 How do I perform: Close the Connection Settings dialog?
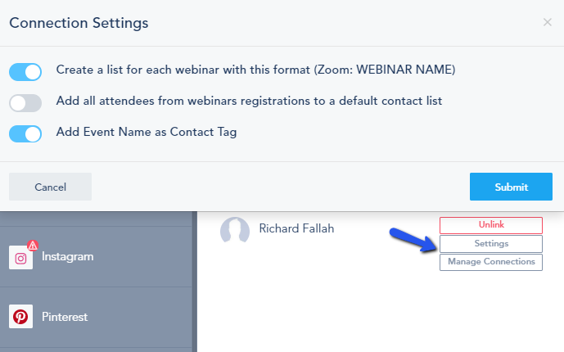(547, 22)
